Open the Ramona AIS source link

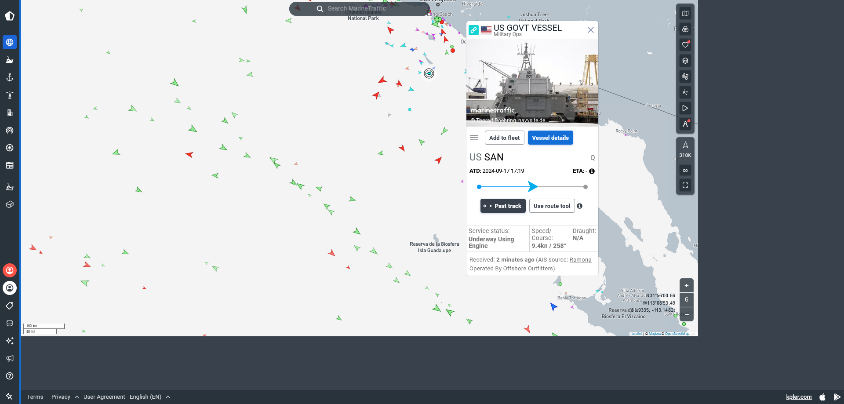[580, 260]
